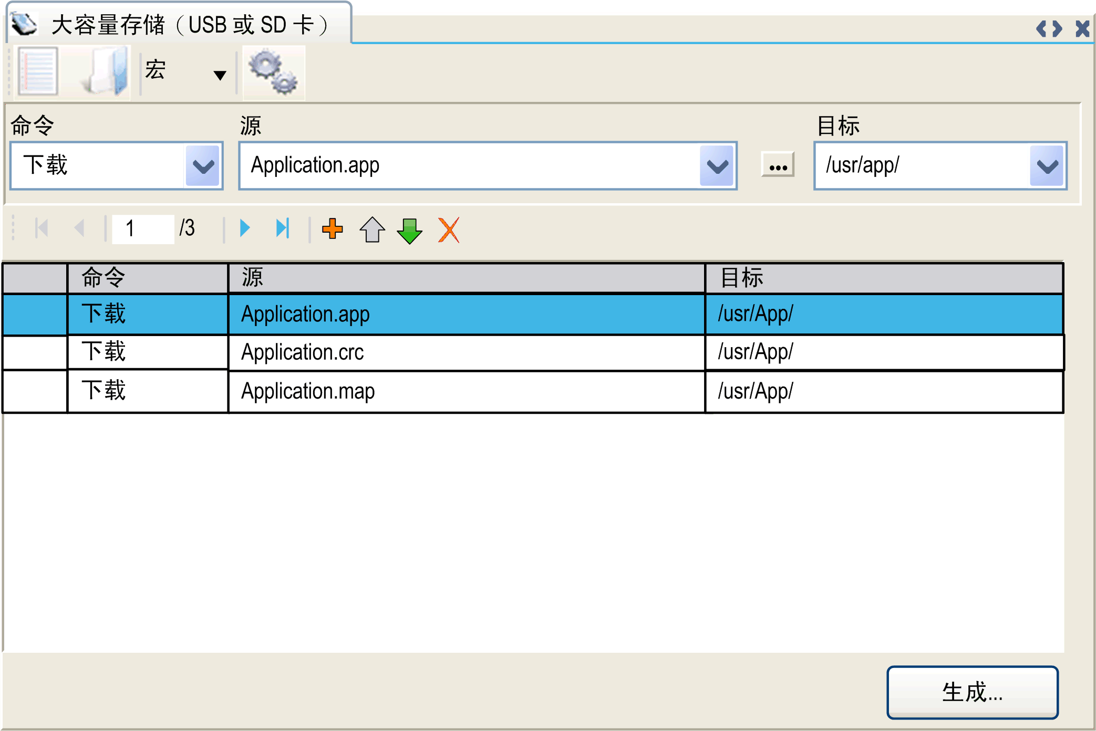Click the record number input field
Screen dimensions: 1096x731
pos(143,229)
